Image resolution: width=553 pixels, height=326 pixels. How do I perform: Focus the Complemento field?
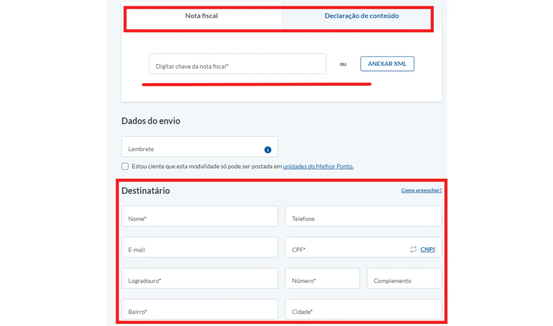404,279
